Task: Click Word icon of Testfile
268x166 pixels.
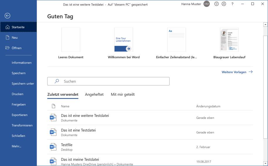Action: click(x=53, y=147)
